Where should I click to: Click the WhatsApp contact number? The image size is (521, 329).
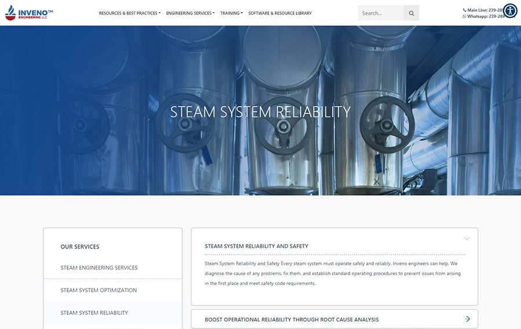[x=496, y=16]
